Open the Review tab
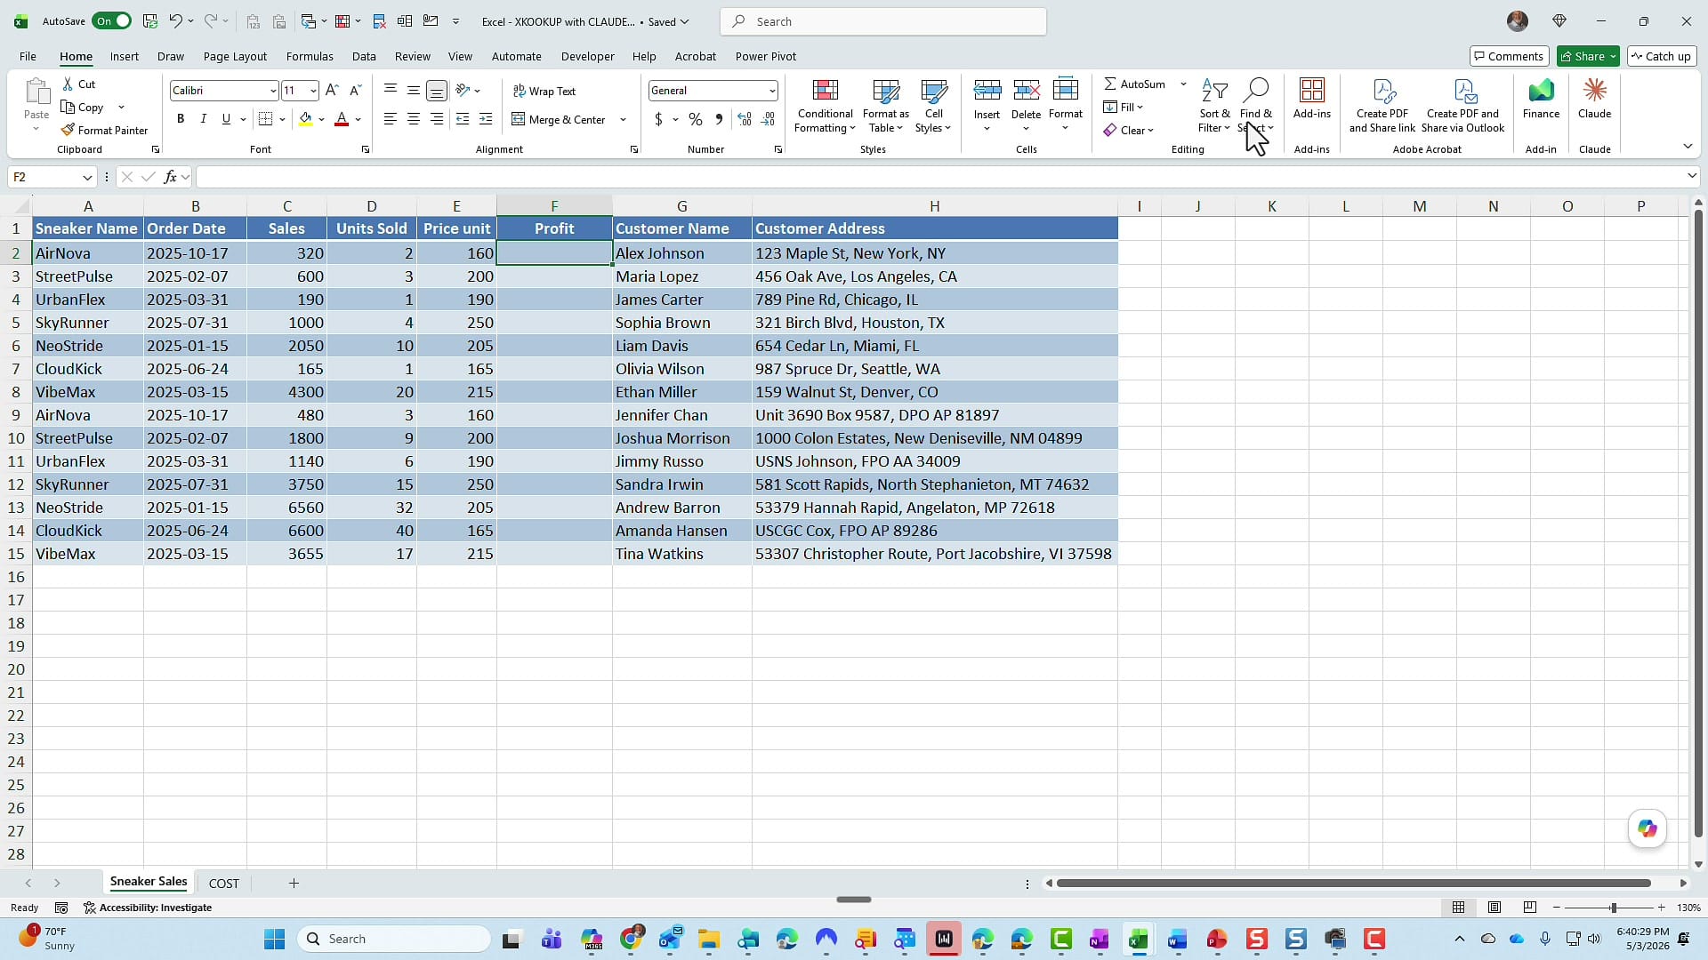 pos(412,56)
